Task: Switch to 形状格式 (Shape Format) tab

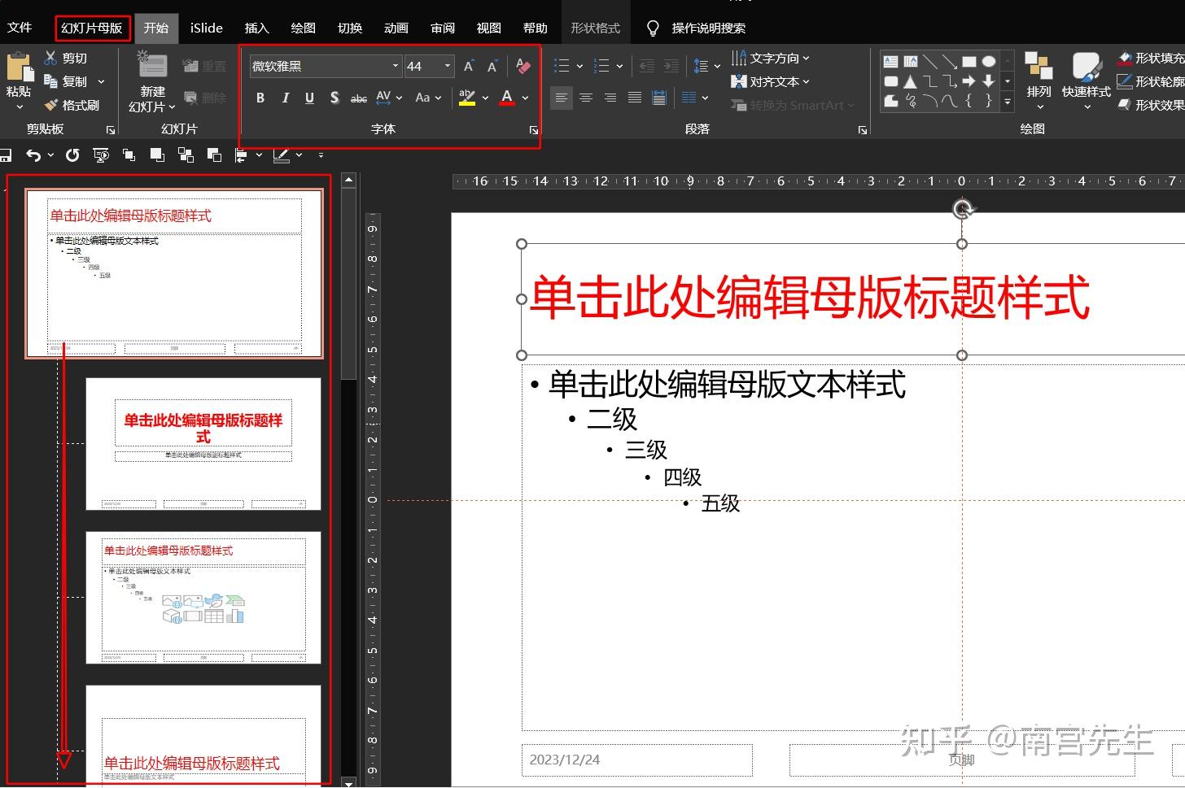Action: pos(596,28)
